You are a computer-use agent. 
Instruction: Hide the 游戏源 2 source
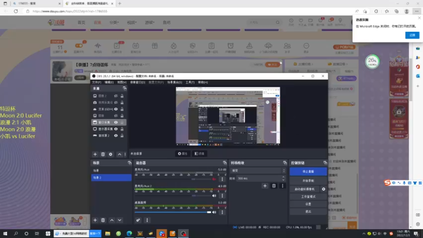(x=116, y=135)
